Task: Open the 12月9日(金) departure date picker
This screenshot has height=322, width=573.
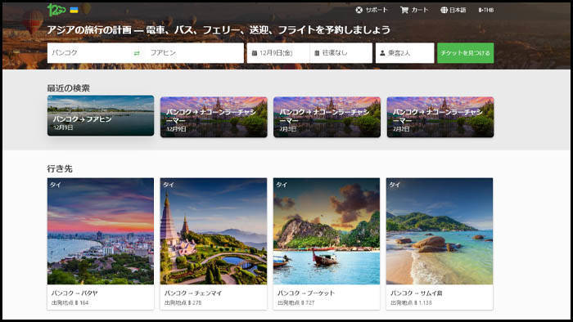Action: pyautogui.click(x=278, y=53)
